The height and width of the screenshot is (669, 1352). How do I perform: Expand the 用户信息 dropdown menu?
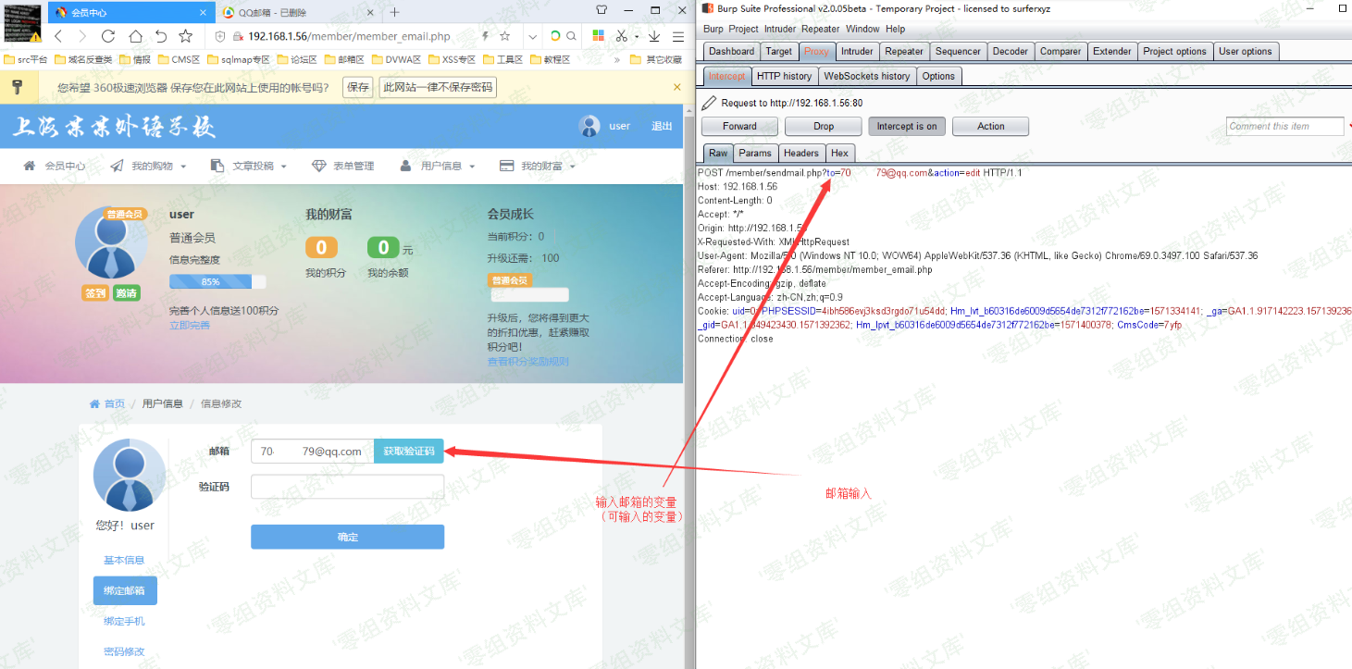tap(438, 166)
